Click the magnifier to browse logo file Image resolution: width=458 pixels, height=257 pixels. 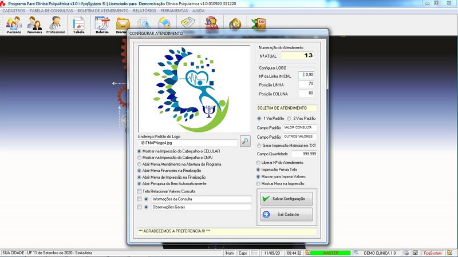245,141
